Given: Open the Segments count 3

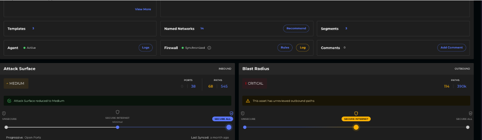Looking at the screenshot, I should tap(346, 29).
